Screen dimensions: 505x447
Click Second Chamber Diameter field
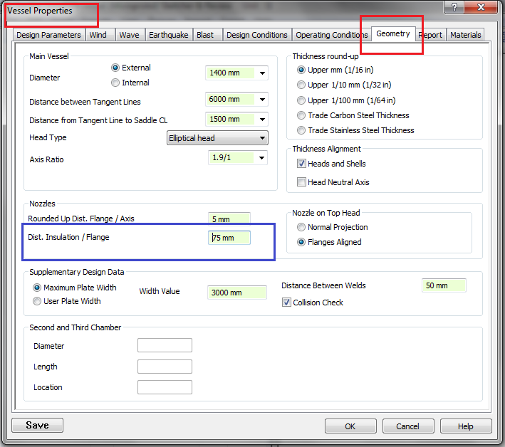165,345
